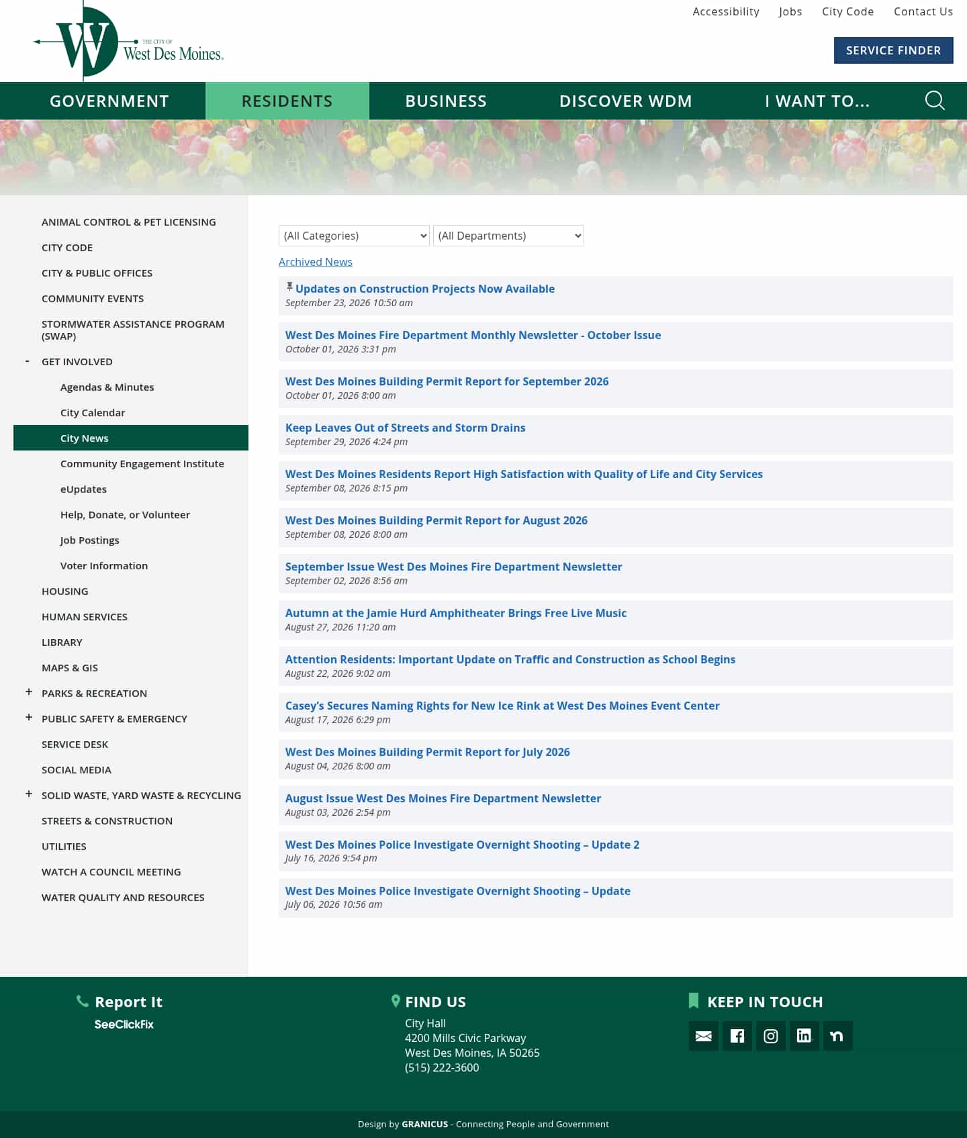Select Agendas & Minutes in sidebar
Image resolution: width=967 pixels, height=1138 pixels.
(107, 387)
